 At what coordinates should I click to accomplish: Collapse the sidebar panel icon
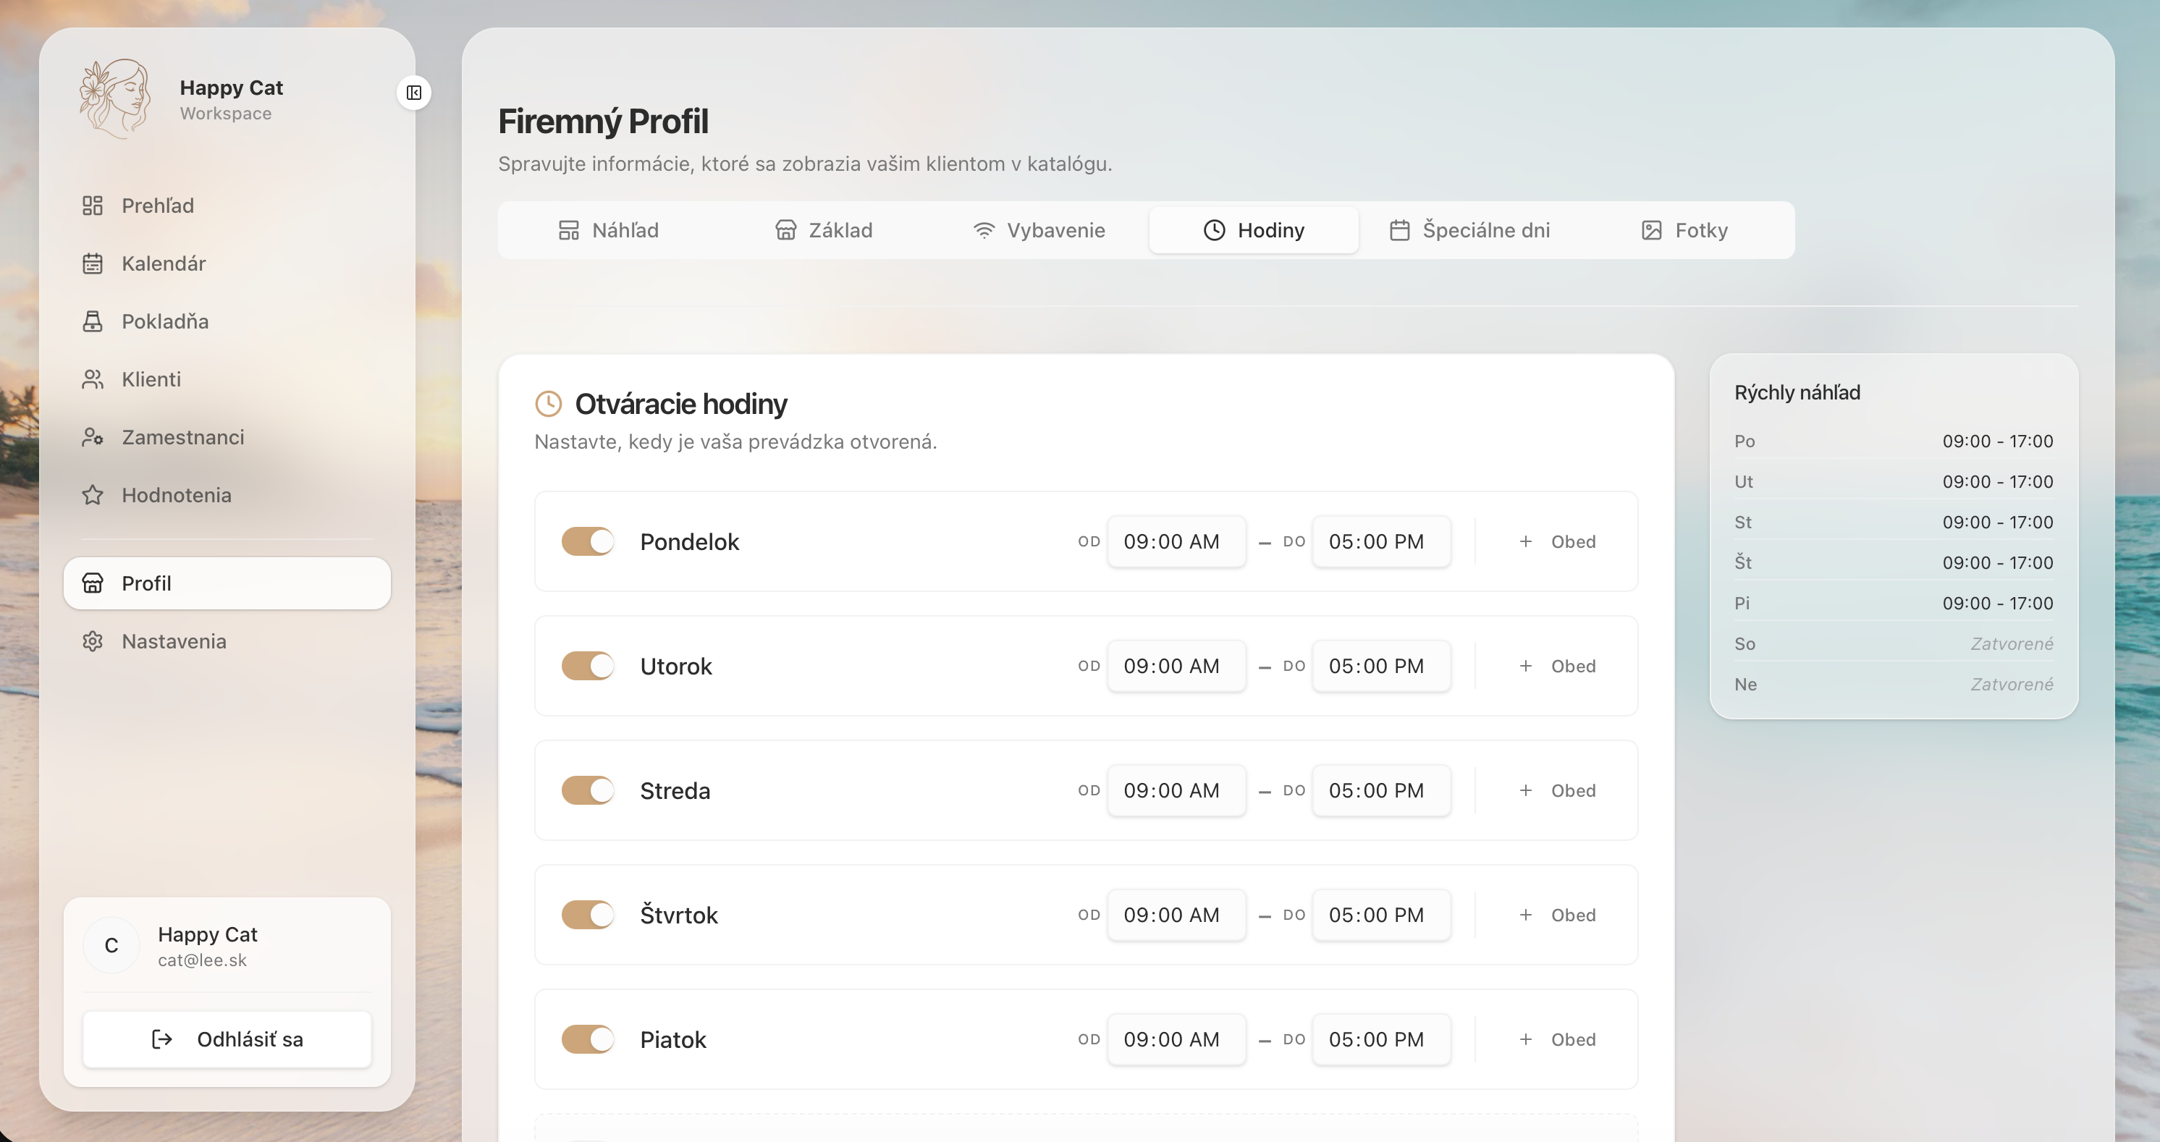tap(413, 92)
